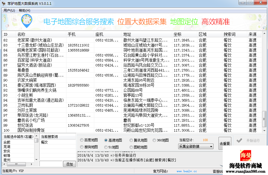Sort by the 坐标 column header
This screenshot has width=268, height=175.
pyautogui.click(x=184, y=34)
